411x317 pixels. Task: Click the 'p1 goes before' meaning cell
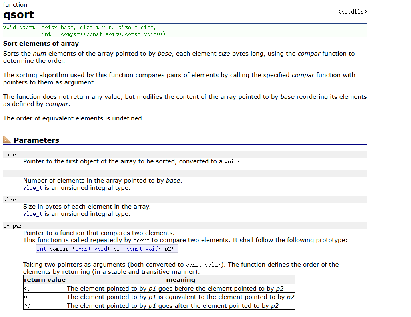[x=181, y=289]
